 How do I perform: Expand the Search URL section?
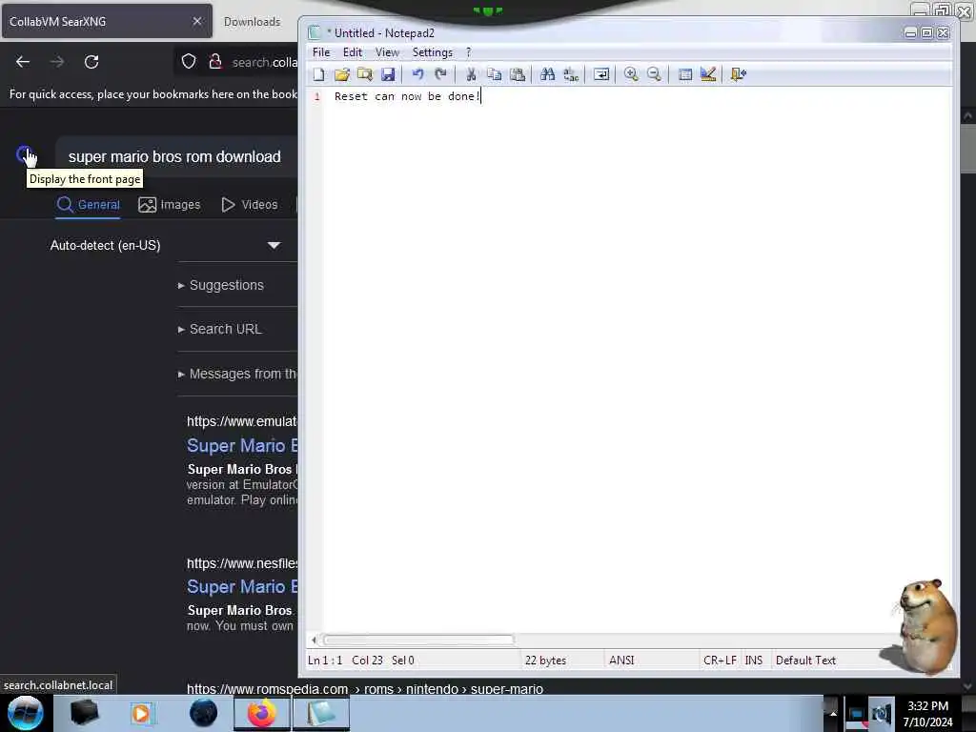point(220,329)
